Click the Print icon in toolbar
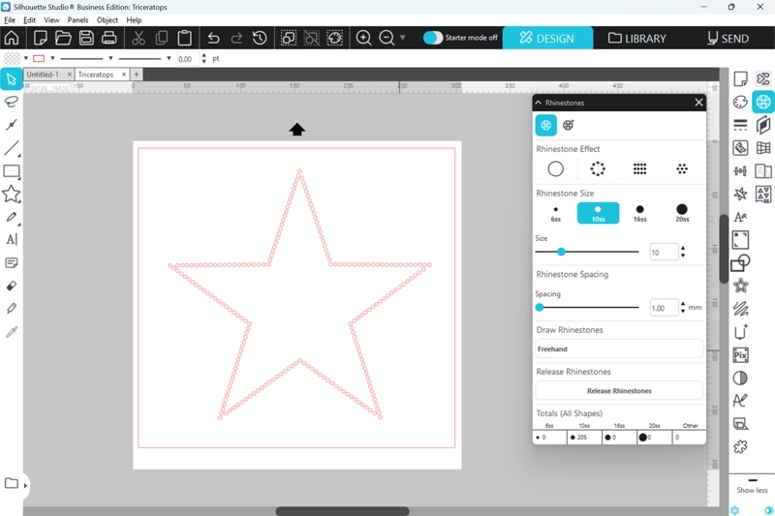 pyautogui.click(x=109, y=38)
